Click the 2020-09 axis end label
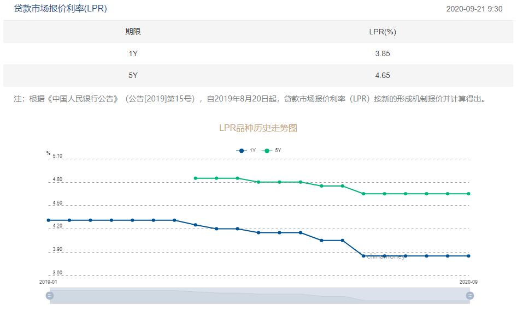517x318 pixels. (x=468, y=282)
